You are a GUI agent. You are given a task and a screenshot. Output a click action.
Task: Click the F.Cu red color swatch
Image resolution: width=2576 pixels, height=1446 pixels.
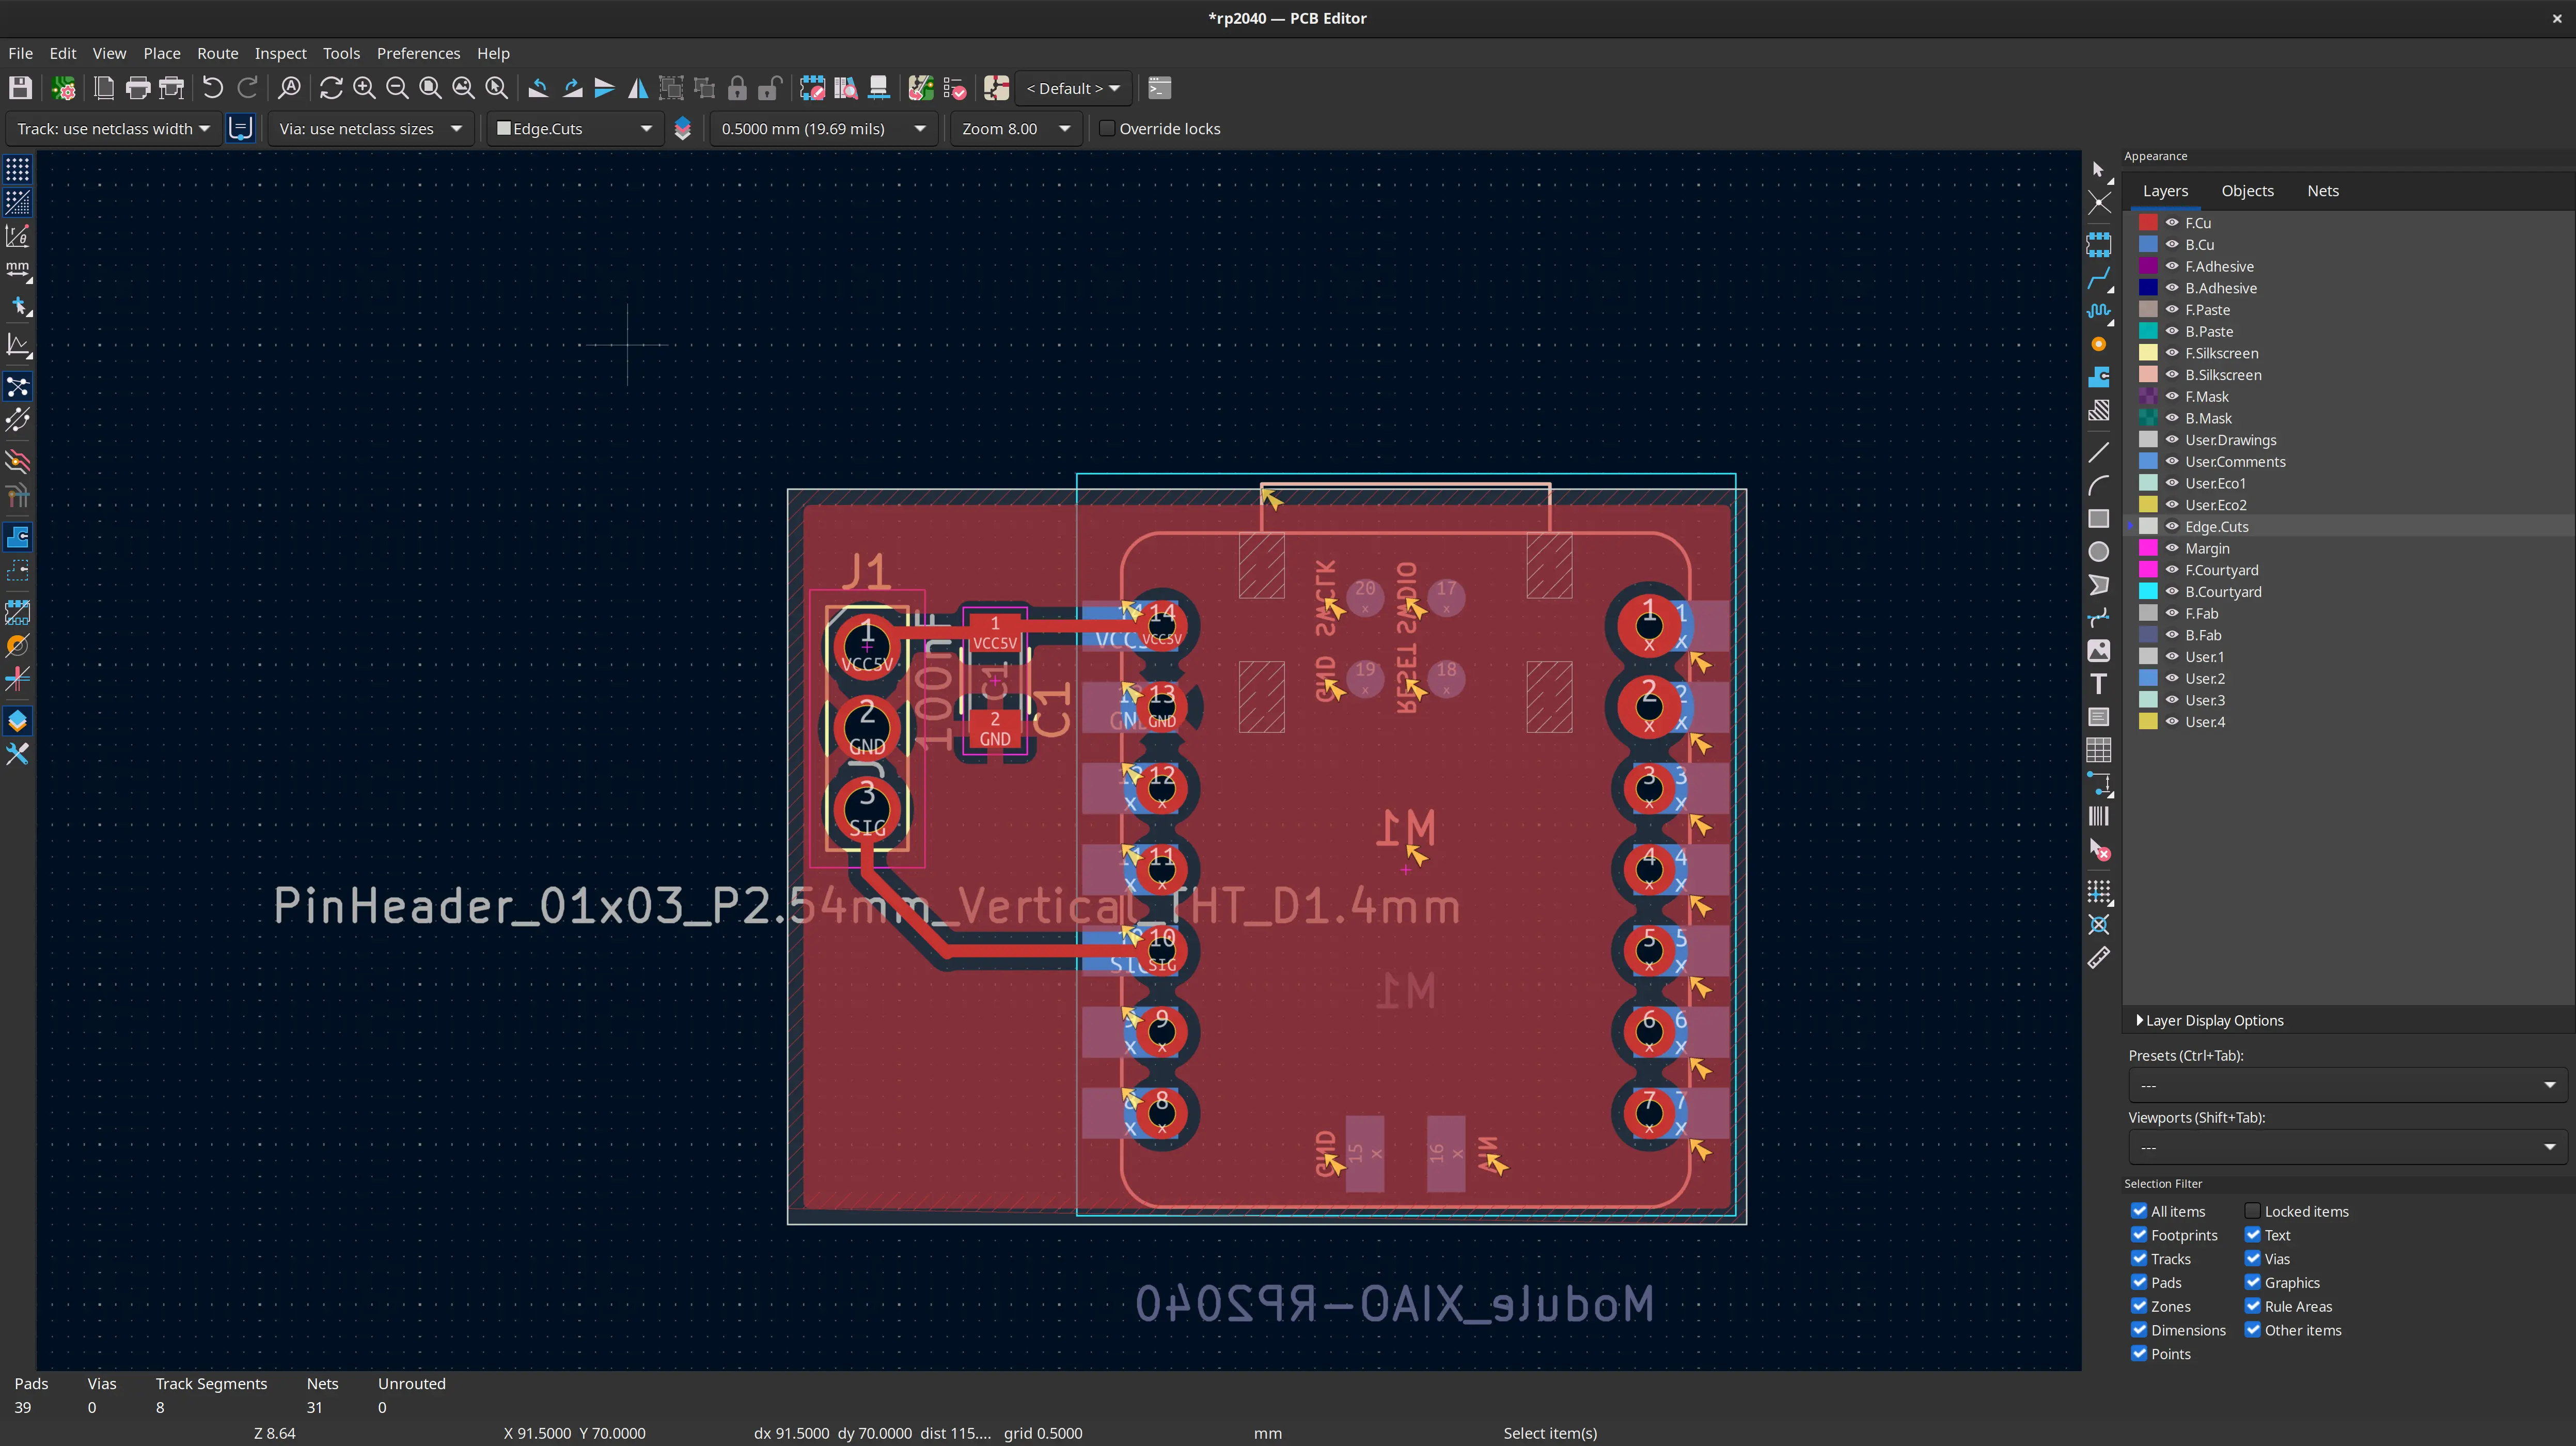tap(2147, 223)
